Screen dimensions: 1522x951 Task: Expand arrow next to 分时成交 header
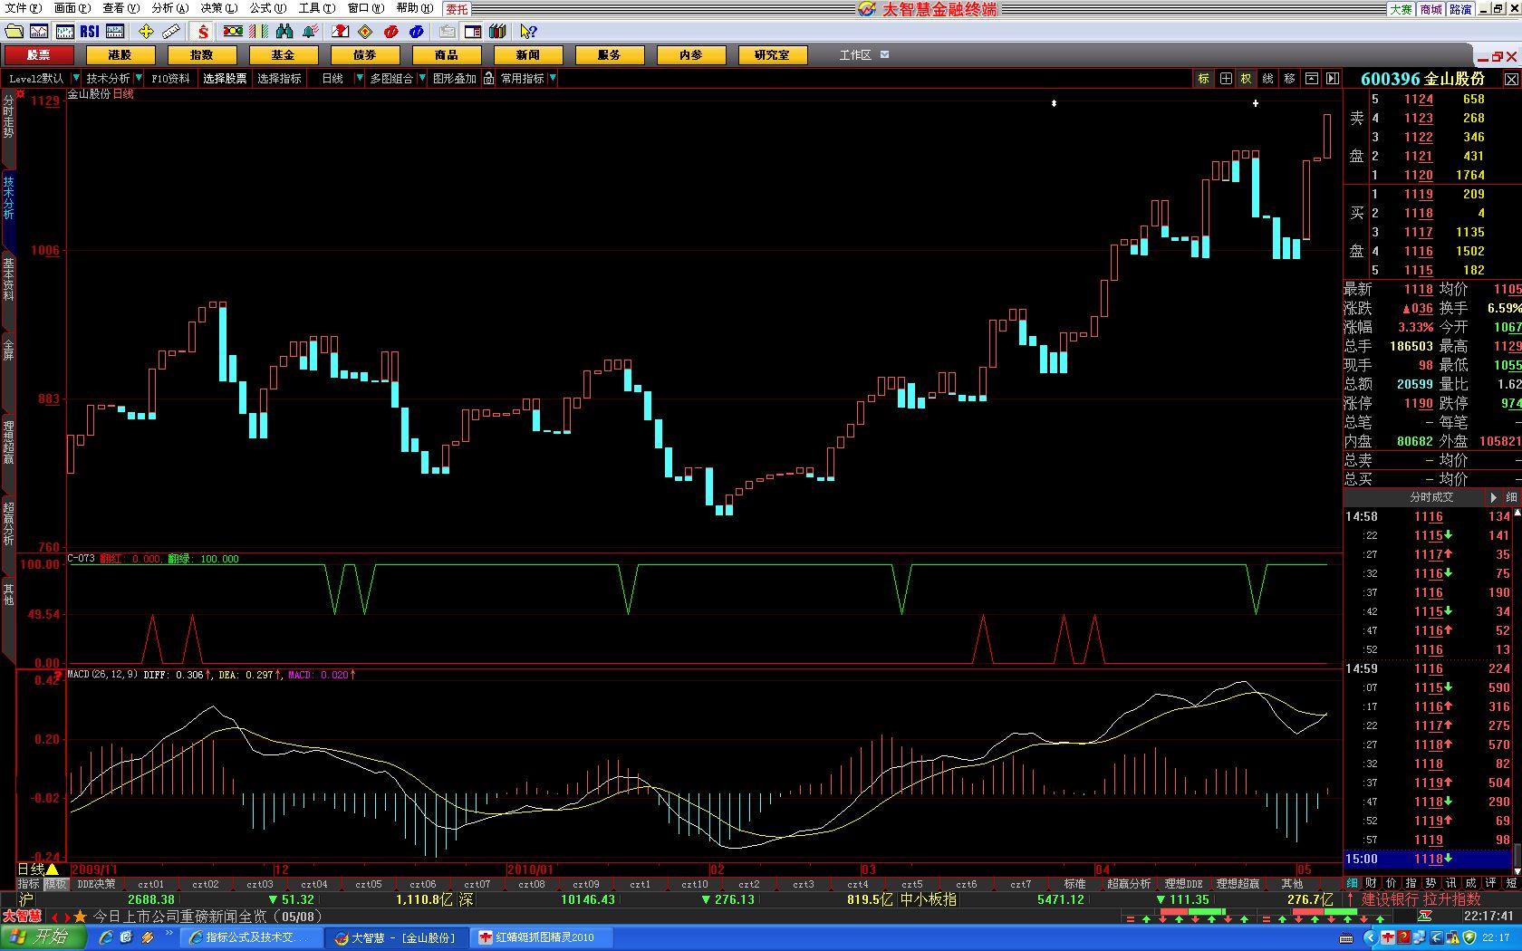pyautogui.click(x=1493, y=497)
